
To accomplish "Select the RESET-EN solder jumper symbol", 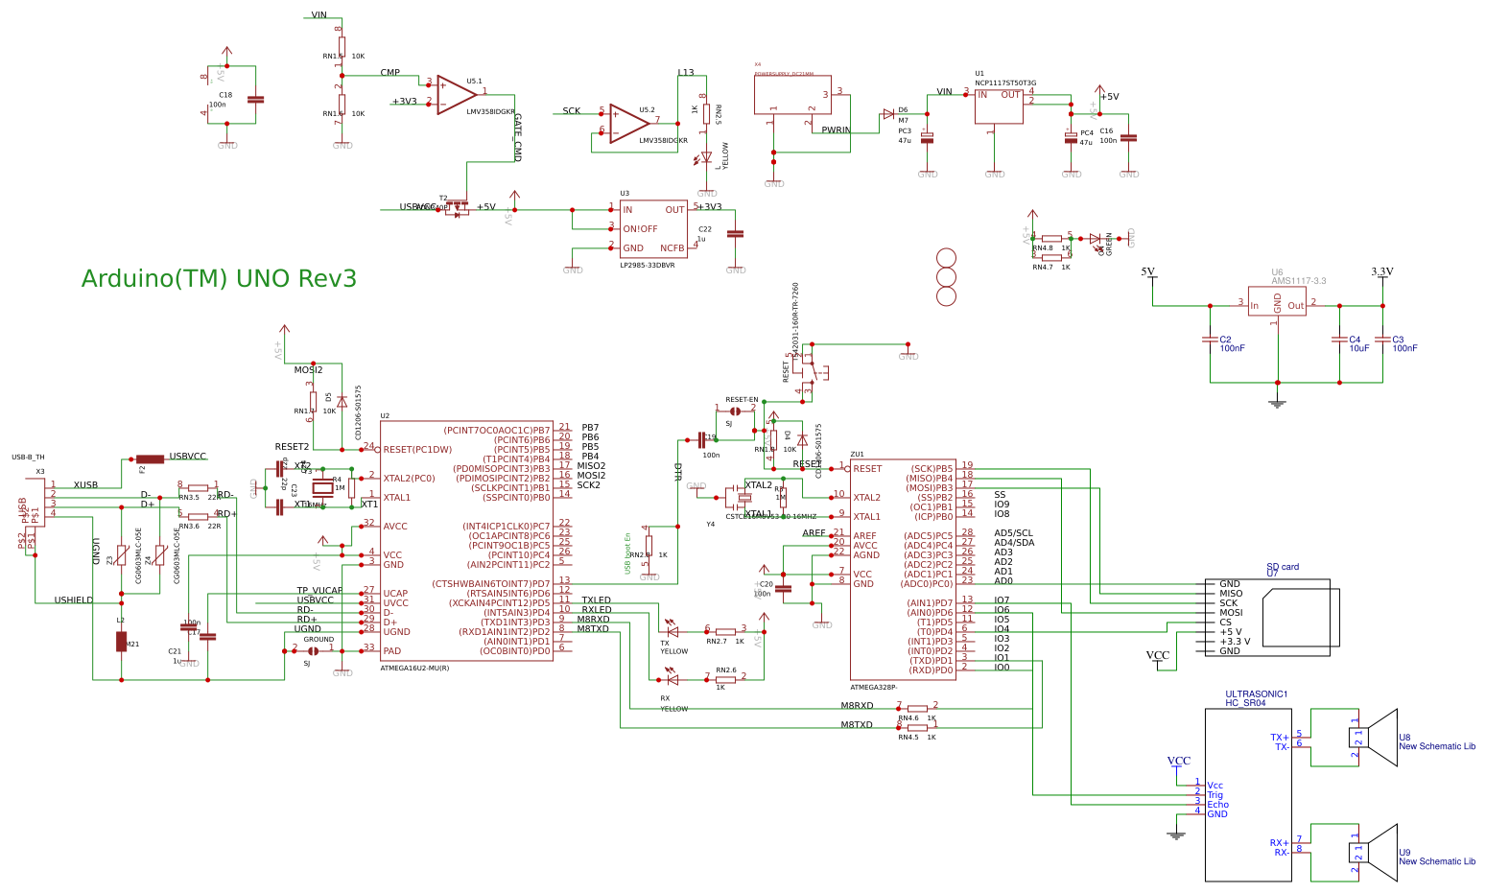I will [x=735, y=411].
